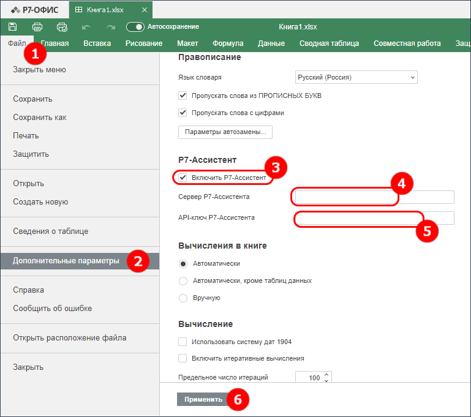Select Автоматически, кроме таблиц данных option

click(x=183, y=280)
